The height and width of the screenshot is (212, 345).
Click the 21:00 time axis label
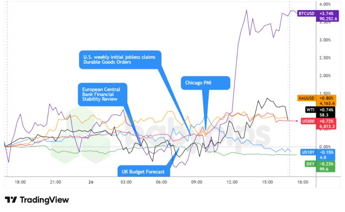pos(56,182)
